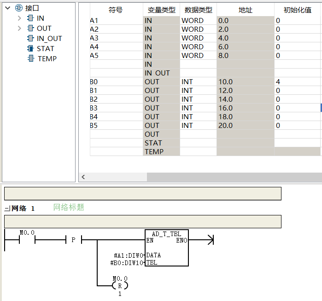
Task: Collapse the 接口 tree root
Action: (x=7, y=8)
